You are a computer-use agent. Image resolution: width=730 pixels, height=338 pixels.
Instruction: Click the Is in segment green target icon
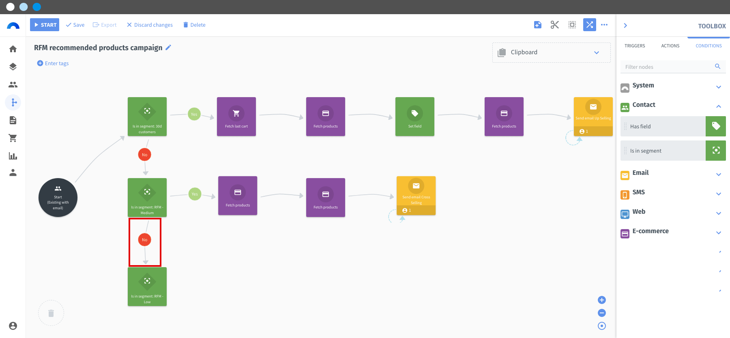(x=716, y=151)
